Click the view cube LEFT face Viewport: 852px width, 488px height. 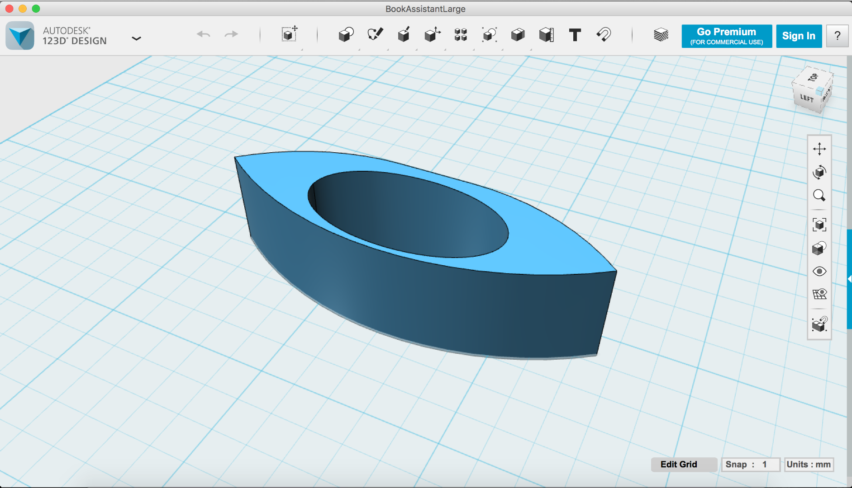806,98
